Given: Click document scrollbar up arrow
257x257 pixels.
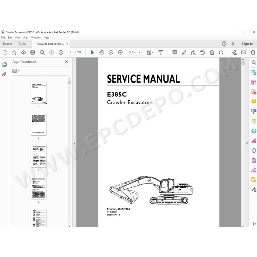Looking at the screenshot, I should (243, 59).
